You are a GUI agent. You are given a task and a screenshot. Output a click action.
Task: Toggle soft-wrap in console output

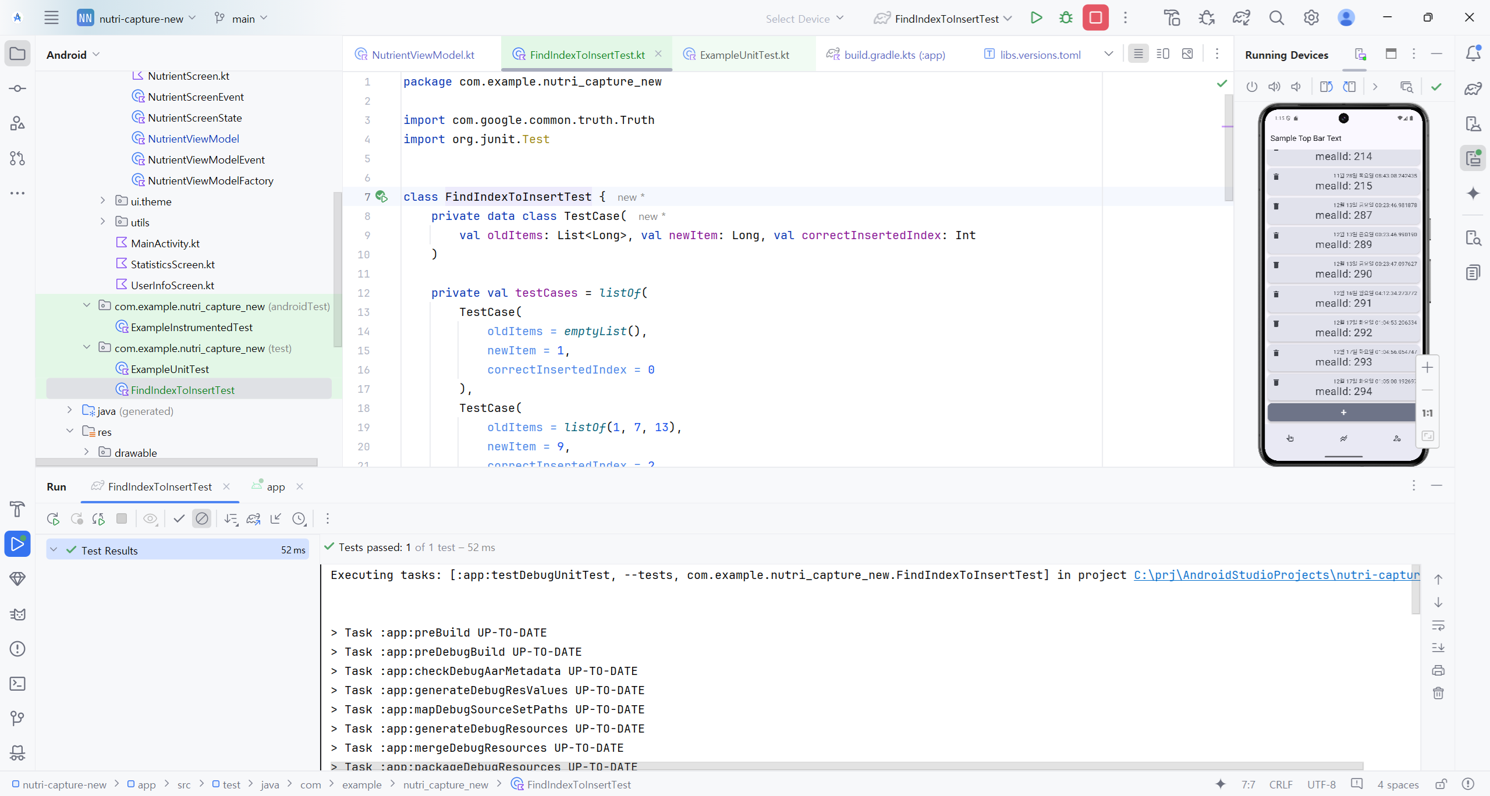point(1438,626)
